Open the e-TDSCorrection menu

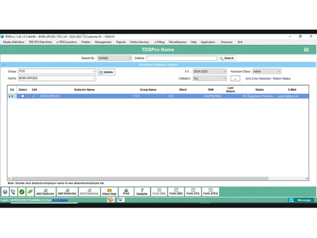pos(67,42)
